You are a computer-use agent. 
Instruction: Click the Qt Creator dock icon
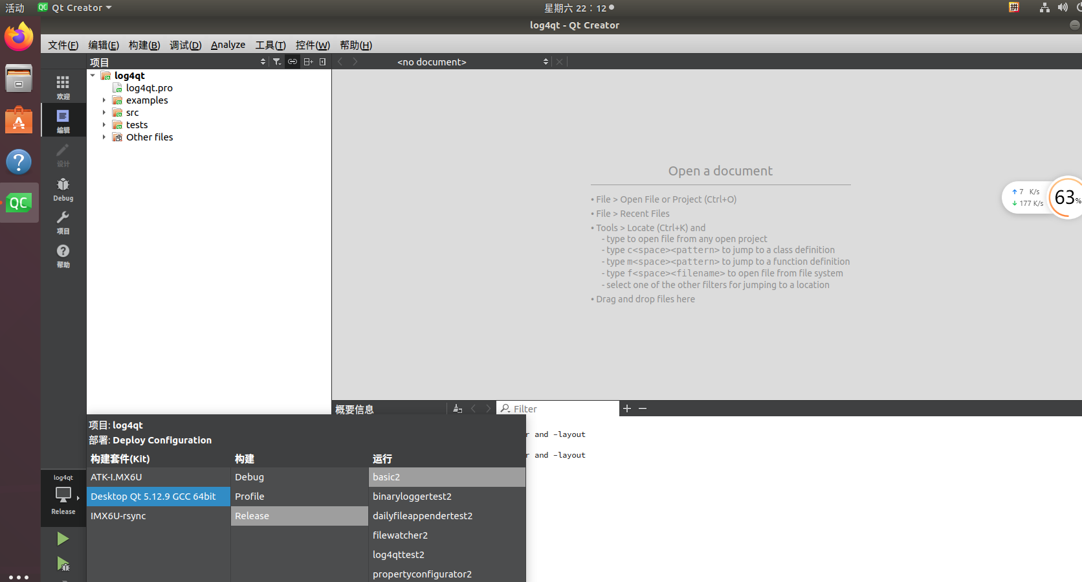pyautogui.click(x=19, y=203)
